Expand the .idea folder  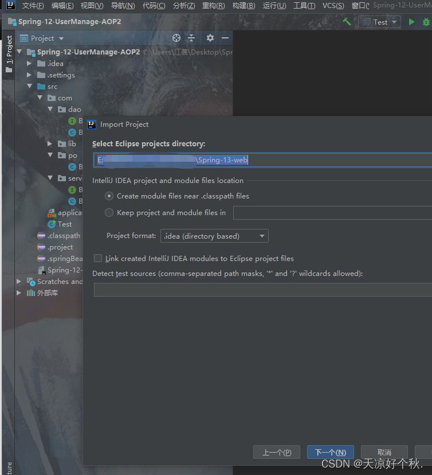coord(29,64)
